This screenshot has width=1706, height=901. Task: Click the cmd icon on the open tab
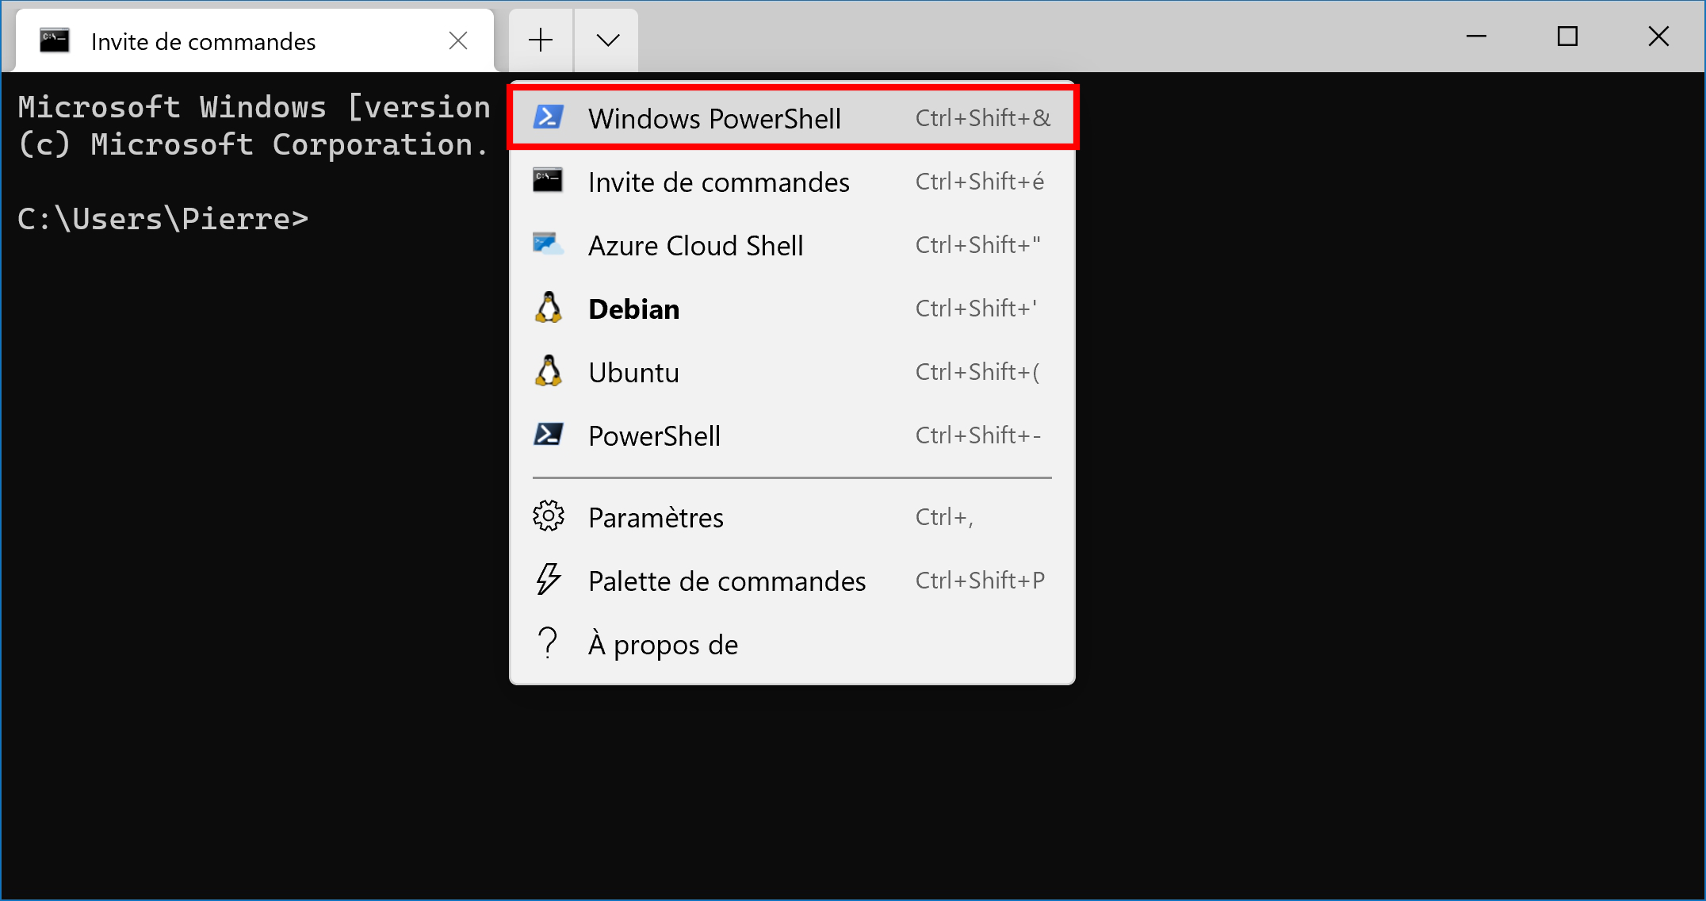[x=55, y=40]
